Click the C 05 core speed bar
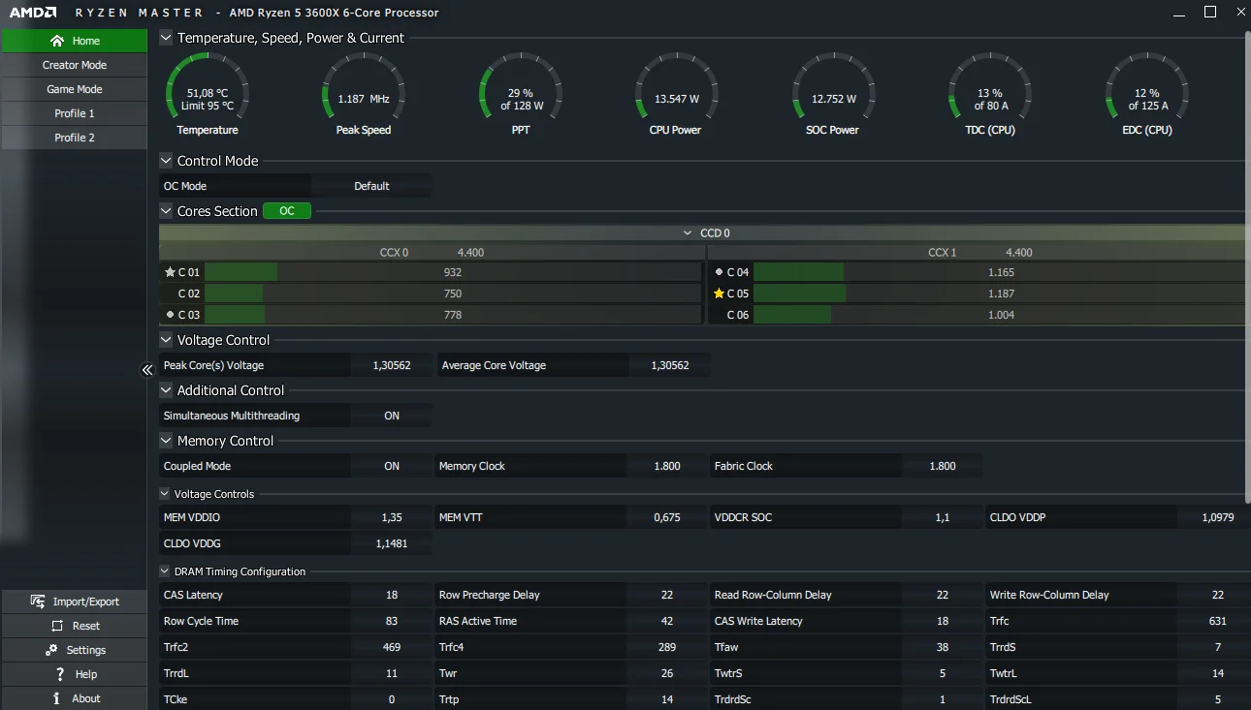The width and height of the screenshot is (1251, 710). click(x=1001, y=293)
